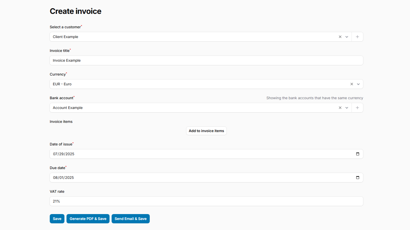Clear the EUR - Euro currency selection

(352, 84)
